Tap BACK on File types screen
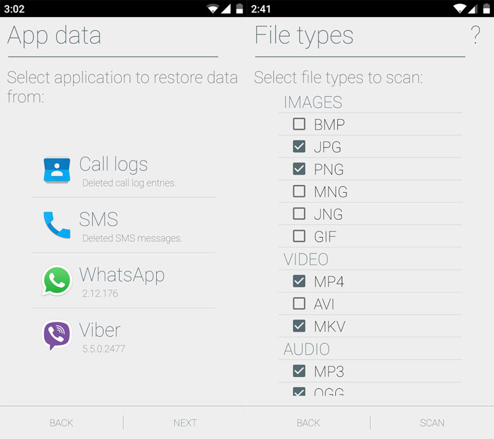 (x=308, y=423)
